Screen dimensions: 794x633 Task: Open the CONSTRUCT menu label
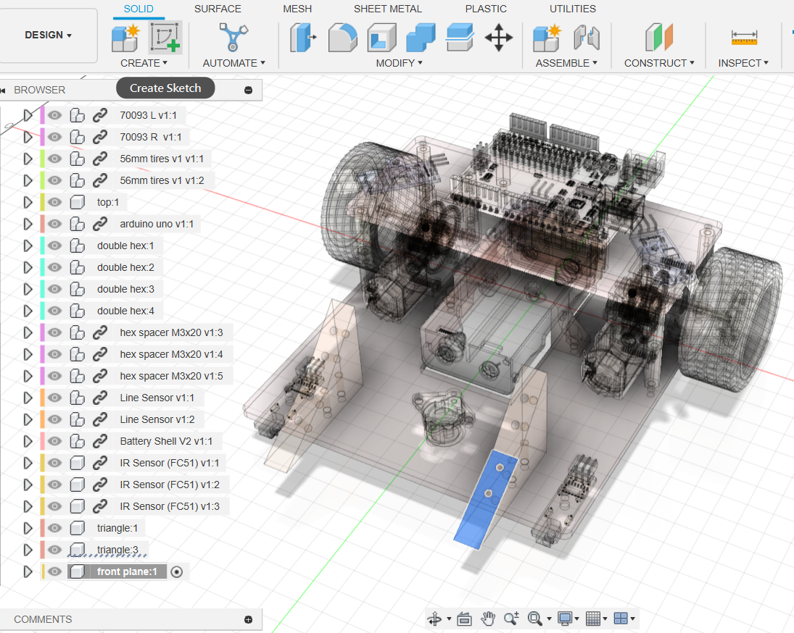pos(659,63)
